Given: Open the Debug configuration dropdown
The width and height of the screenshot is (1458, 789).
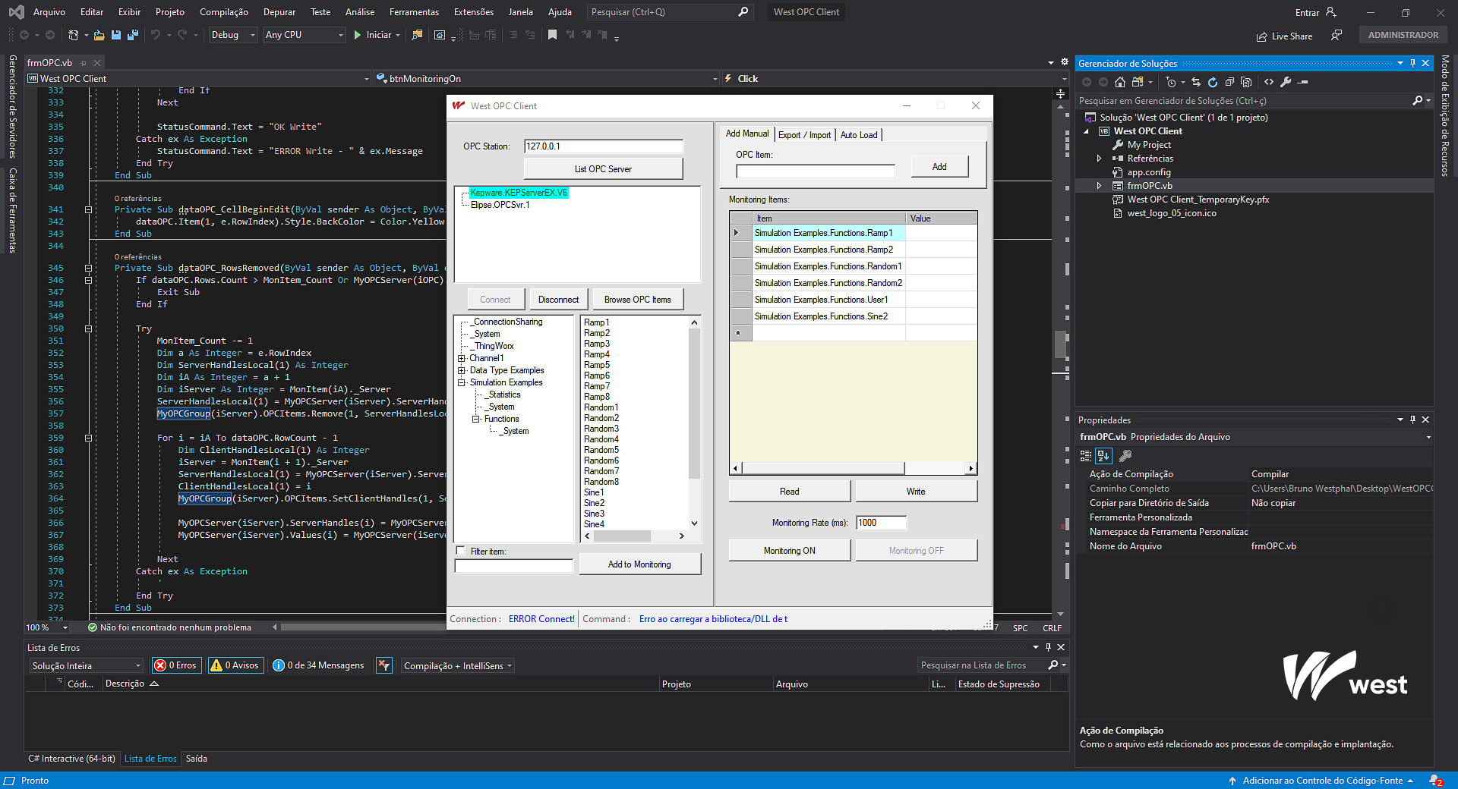Looking at the screenshot, I should tap(233, 35).
